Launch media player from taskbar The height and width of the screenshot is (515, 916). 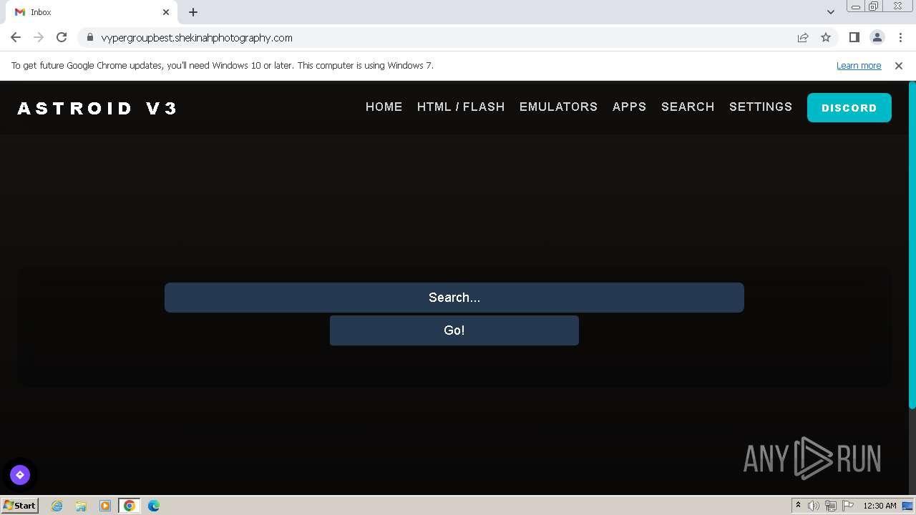coord(105,506)
